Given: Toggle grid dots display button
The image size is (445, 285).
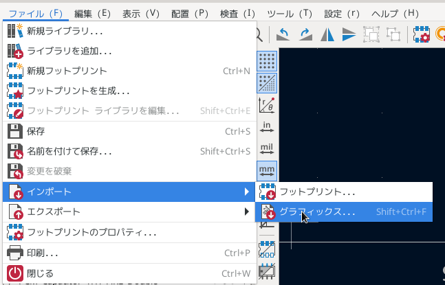Looking at the screenshot, I should (x=267, y=61).
